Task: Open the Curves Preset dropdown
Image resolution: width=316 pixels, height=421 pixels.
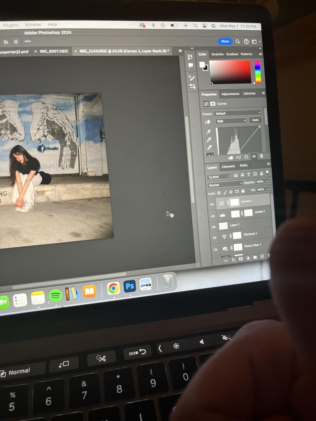Action: (238, 113)
